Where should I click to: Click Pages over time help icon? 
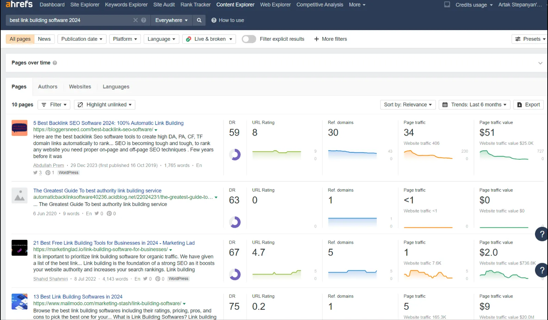point(55,63)
